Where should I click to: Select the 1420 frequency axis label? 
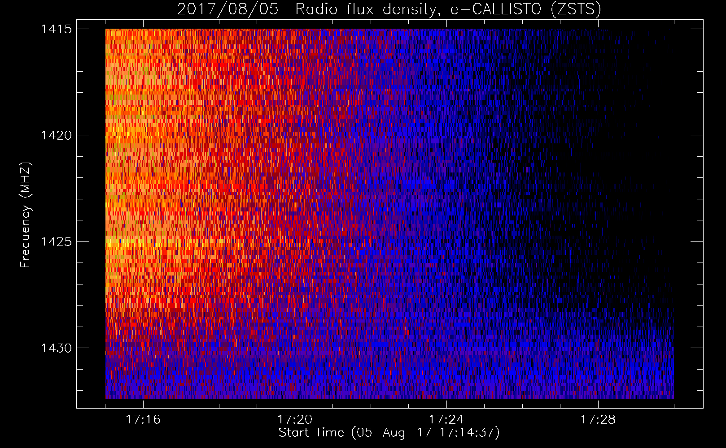pyautogui.click(x=56, y=135)
